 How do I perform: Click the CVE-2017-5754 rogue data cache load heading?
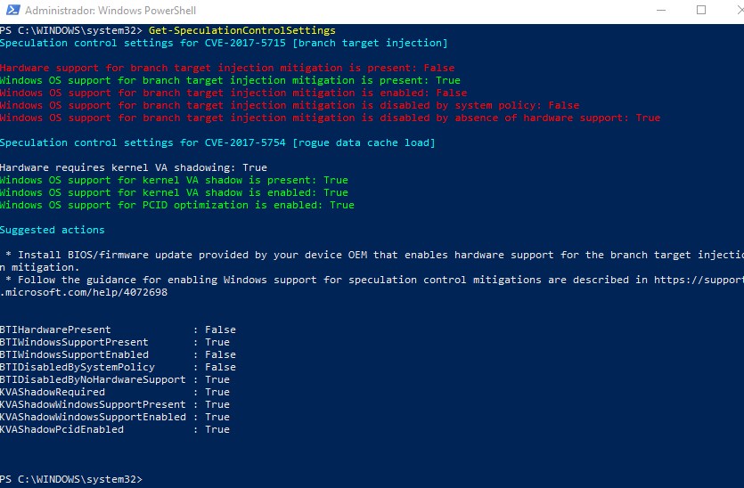217,142
